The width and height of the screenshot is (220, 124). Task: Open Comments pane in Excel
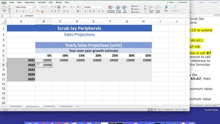[x=182, y=2]
